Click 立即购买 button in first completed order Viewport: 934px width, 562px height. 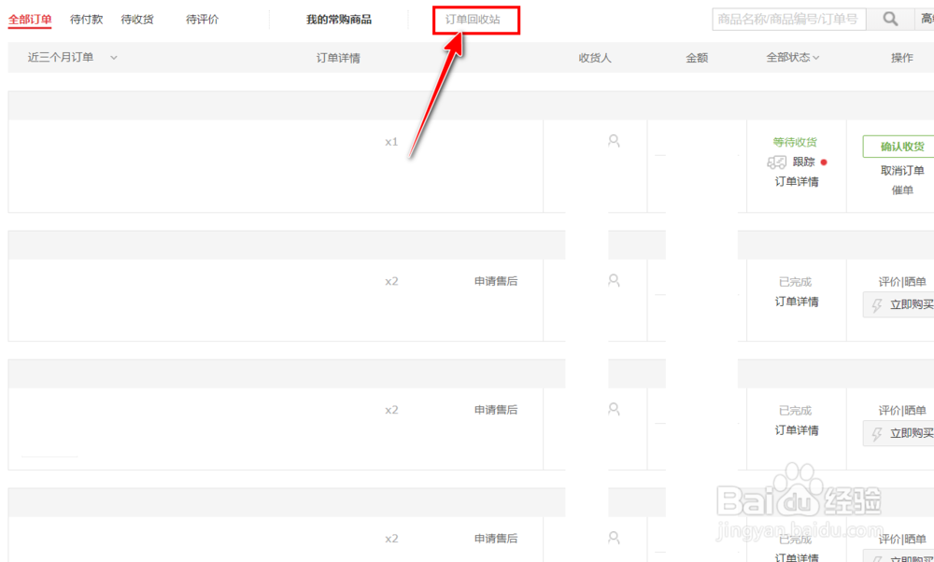point(899,304)
